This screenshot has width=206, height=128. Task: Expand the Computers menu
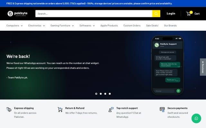14,26
